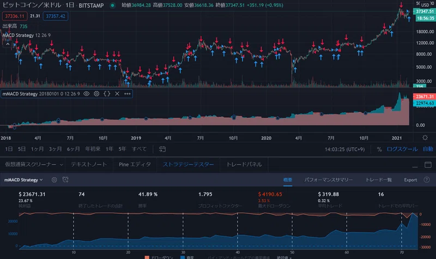Click the net profit $ 23671.31 value
Image resolution: width=436 pixels, height=259 pixels.
pyautogui.click(x=32, y=194)
